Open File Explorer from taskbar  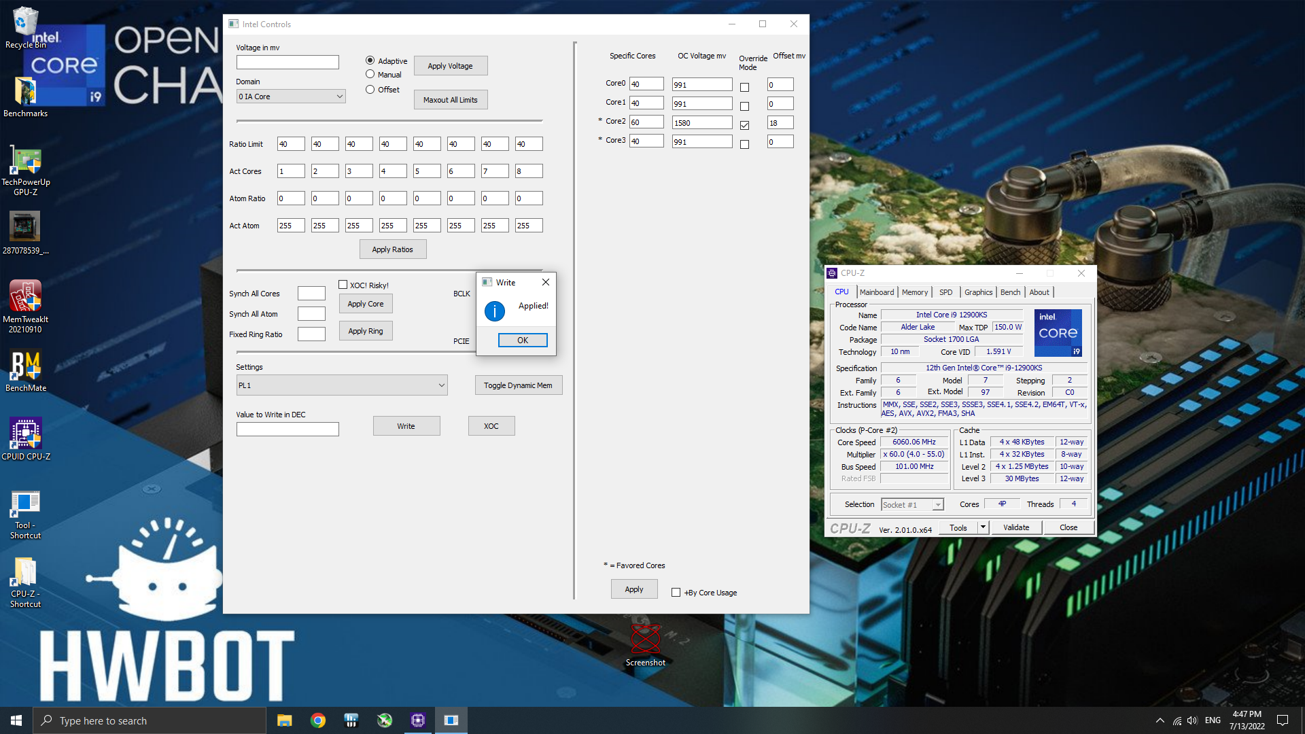(284, 720)
